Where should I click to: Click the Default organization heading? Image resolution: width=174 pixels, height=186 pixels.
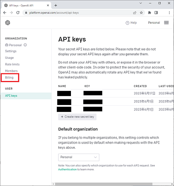click(78, 129)
